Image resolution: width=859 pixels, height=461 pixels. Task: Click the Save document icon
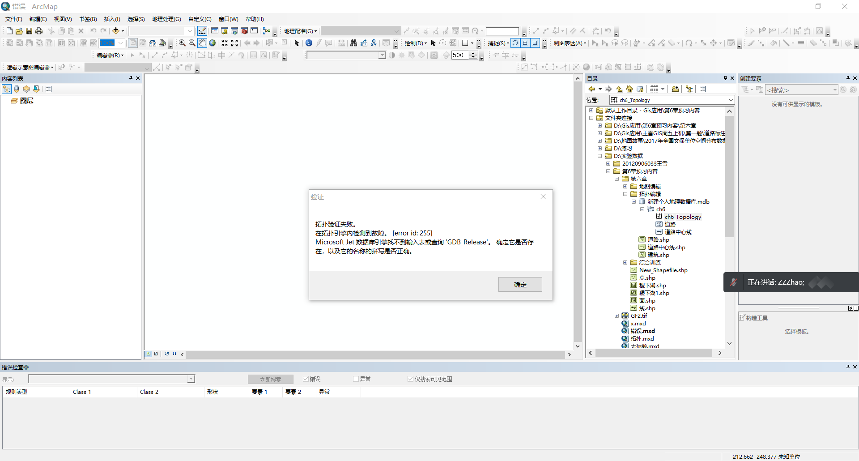[x=29, y=31]
